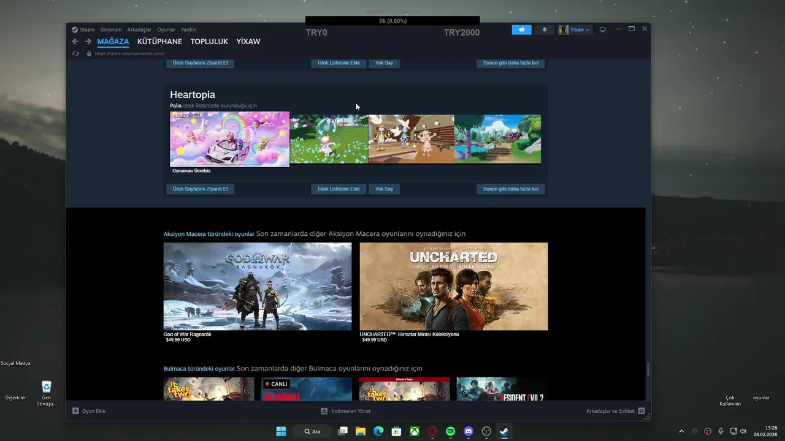Click the chat icon beside Arkadaşlar ve Sohbet
The height and width of the screenshot is (441, 785).
[641, 411]
